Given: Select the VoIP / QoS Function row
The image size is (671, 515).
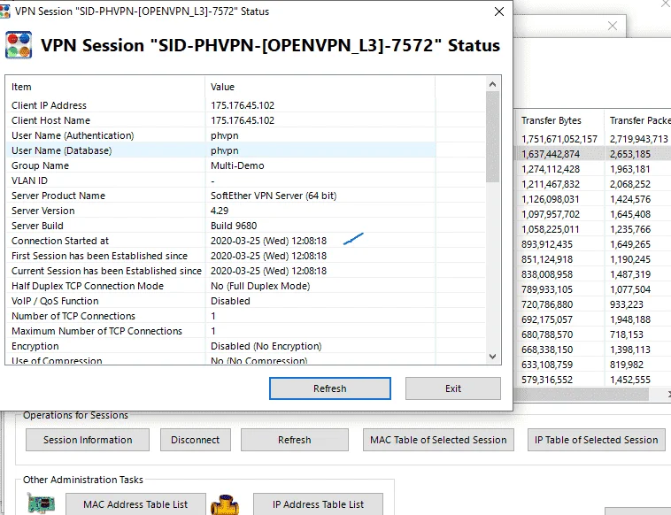Looking at the screenshot, I should click(x=220, y=301).
